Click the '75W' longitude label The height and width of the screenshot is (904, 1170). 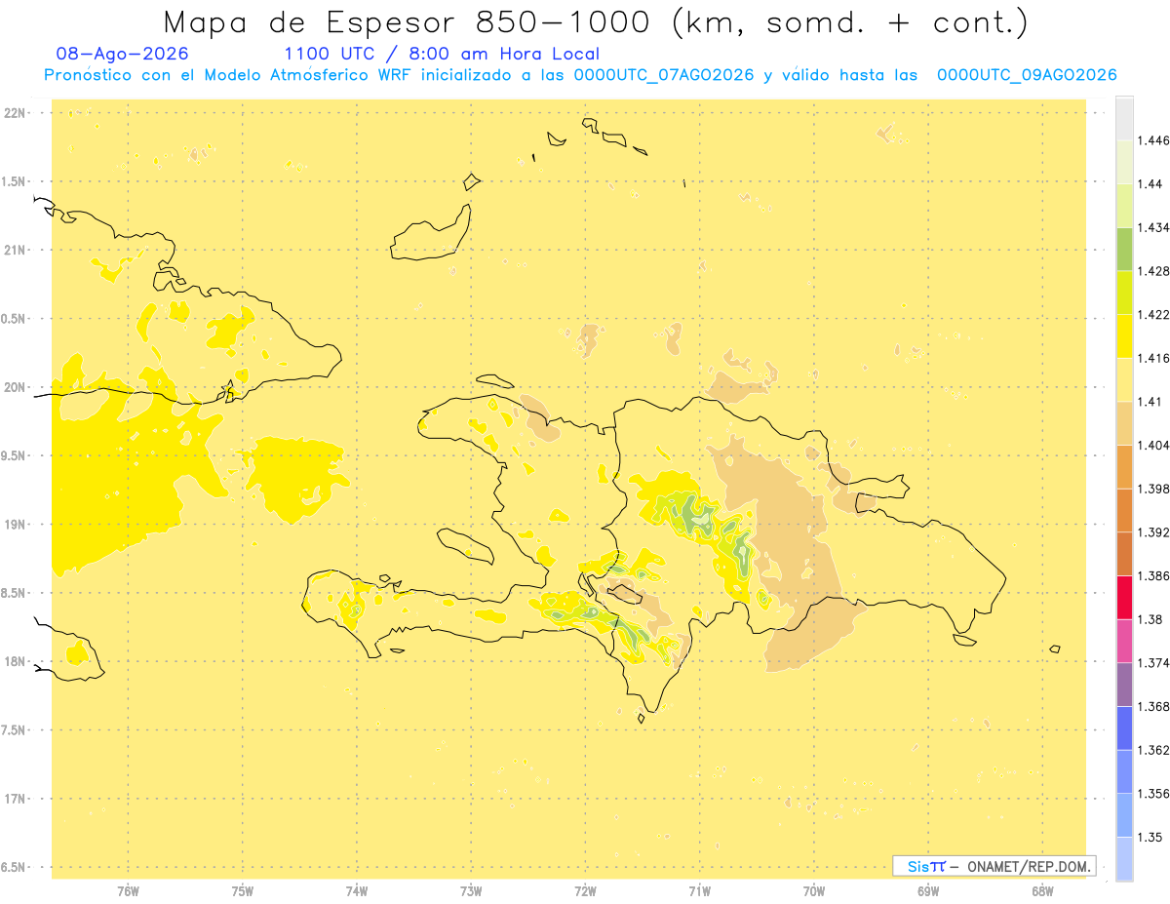[243, 891]
